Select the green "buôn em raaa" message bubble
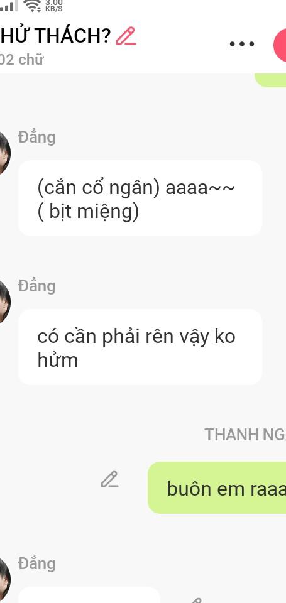Viewport: 286px width, 603px height. tap(217, 487)
